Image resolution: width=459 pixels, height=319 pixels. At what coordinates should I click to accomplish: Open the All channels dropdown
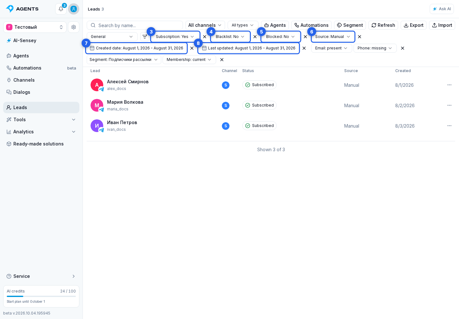click(x=205, y=25)
